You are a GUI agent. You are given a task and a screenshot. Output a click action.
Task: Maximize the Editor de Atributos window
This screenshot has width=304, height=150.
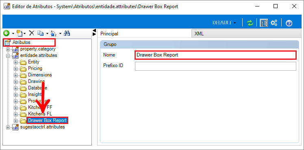276,7
